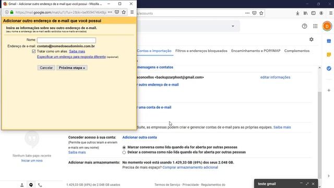Open Saiba mais link after próprias equipes
This screenshot has height=188, width=334.
click(x=282, y=127)
